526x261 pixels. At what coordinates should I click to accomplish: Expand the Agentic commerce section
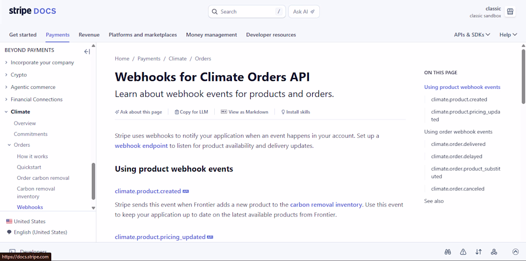click(6, 87)
